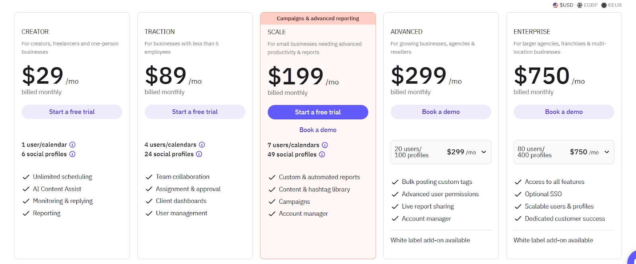This screenshot has width=636, height=264.
Task: Select $USD currency option
Action: 563,5
